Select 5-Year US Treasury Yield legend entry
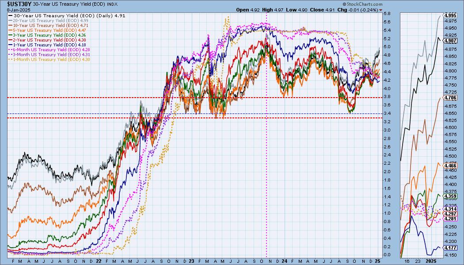Screen dimensions: 464x265 click(48, 30)
